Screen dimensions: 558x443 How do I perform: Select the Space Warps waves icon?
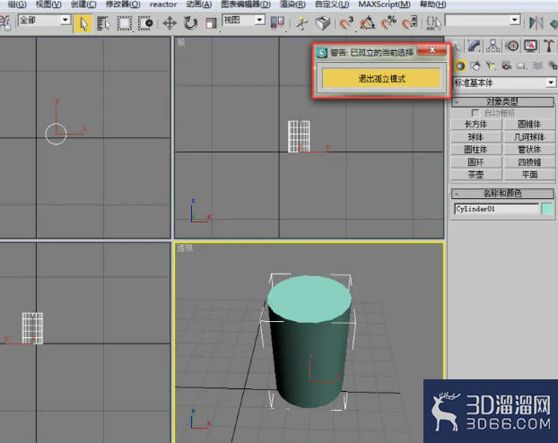coord(537,65)
